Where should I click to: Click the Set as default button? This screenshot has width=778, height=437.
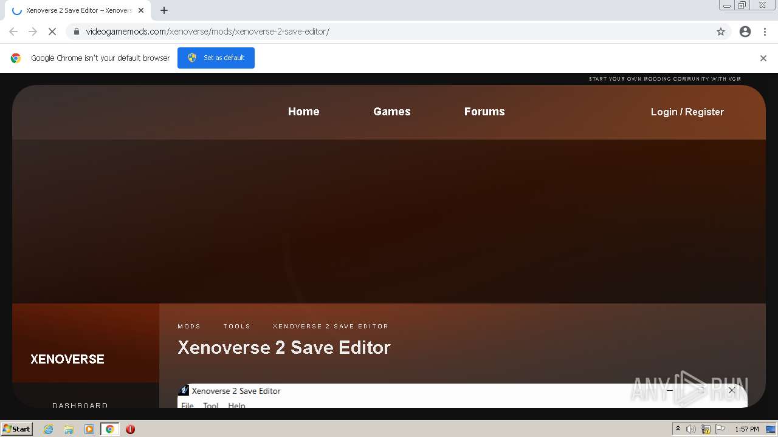tap(216, 58)
